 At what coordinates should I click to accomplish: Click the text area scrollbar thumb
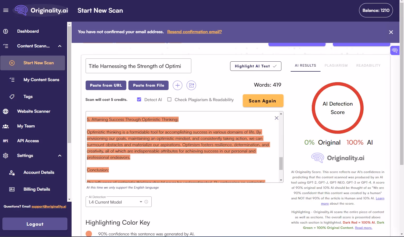click(281, 164)
